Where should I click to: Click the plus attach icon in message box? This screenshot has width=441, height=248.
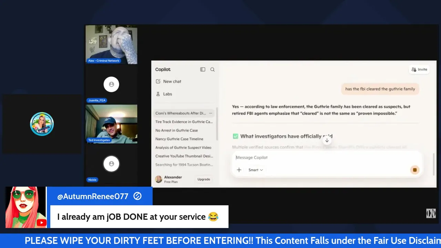239,170
